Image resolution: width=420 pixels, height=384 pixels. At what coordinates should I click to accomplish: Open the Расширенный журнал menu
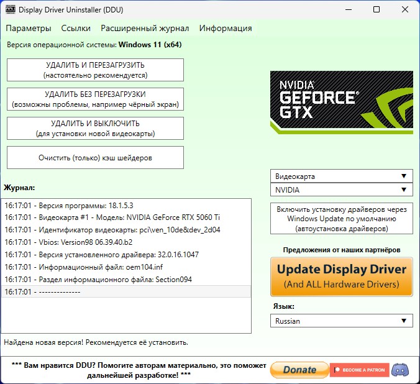pos(145,28)
